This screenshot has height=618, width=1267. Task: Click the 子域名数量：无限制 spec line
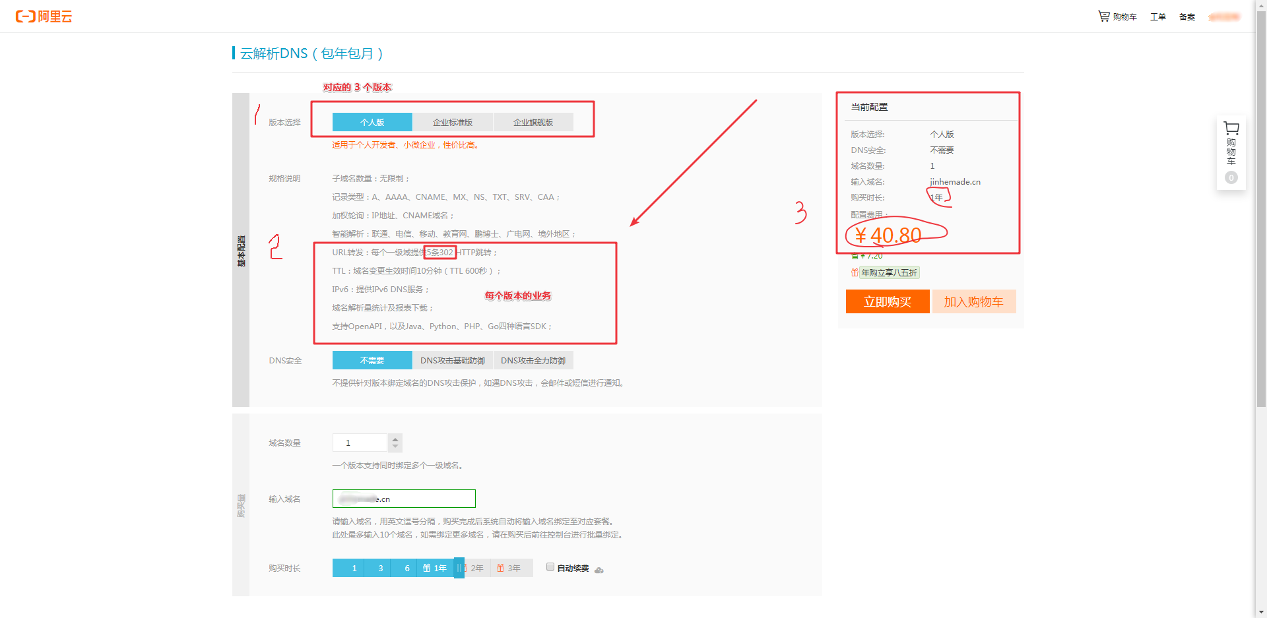pyautogui.click(x=372, y=179)
